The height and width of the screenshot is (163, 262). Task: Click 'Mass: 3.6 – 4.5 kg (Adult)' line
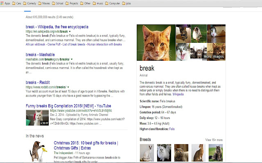(155, 123)
